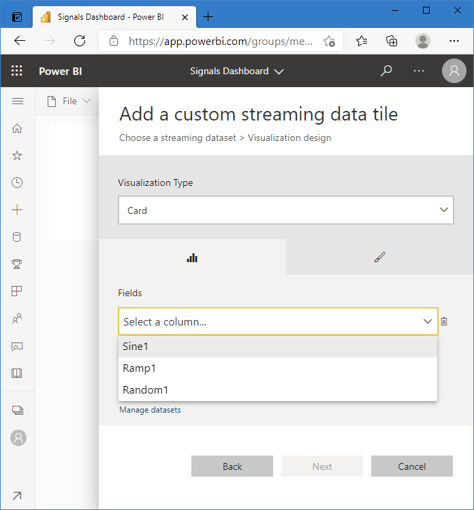This screenshot has width=474, height=510.
Task: Open the tab actions menu icon
Action: coord(16,16)
